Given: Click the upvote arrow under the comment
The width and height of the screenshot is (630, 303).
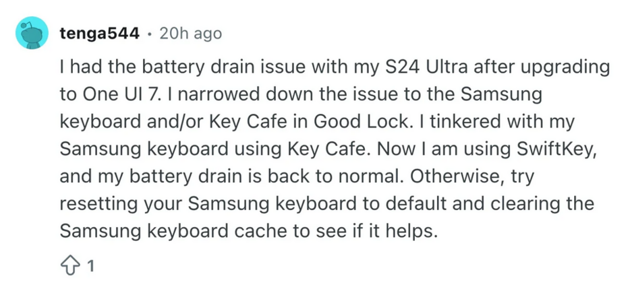Looking at the screenshot, I should [70, 267].
